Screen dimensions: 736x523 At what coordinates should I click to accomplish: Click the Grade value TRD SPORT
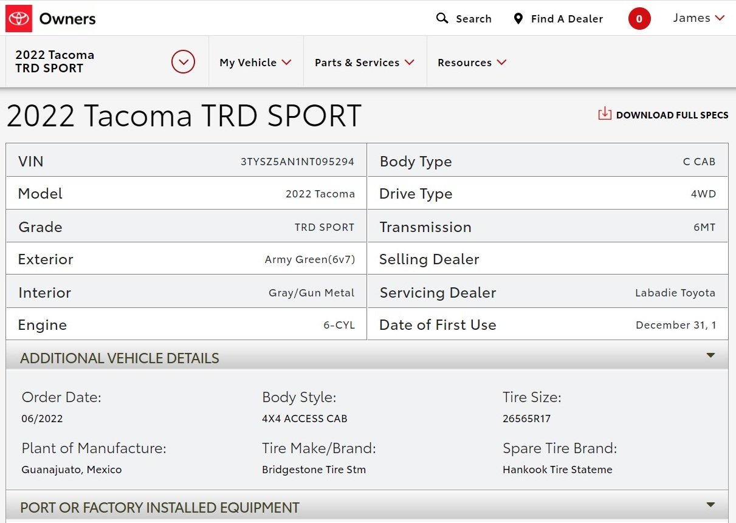(x=325, y=227)
